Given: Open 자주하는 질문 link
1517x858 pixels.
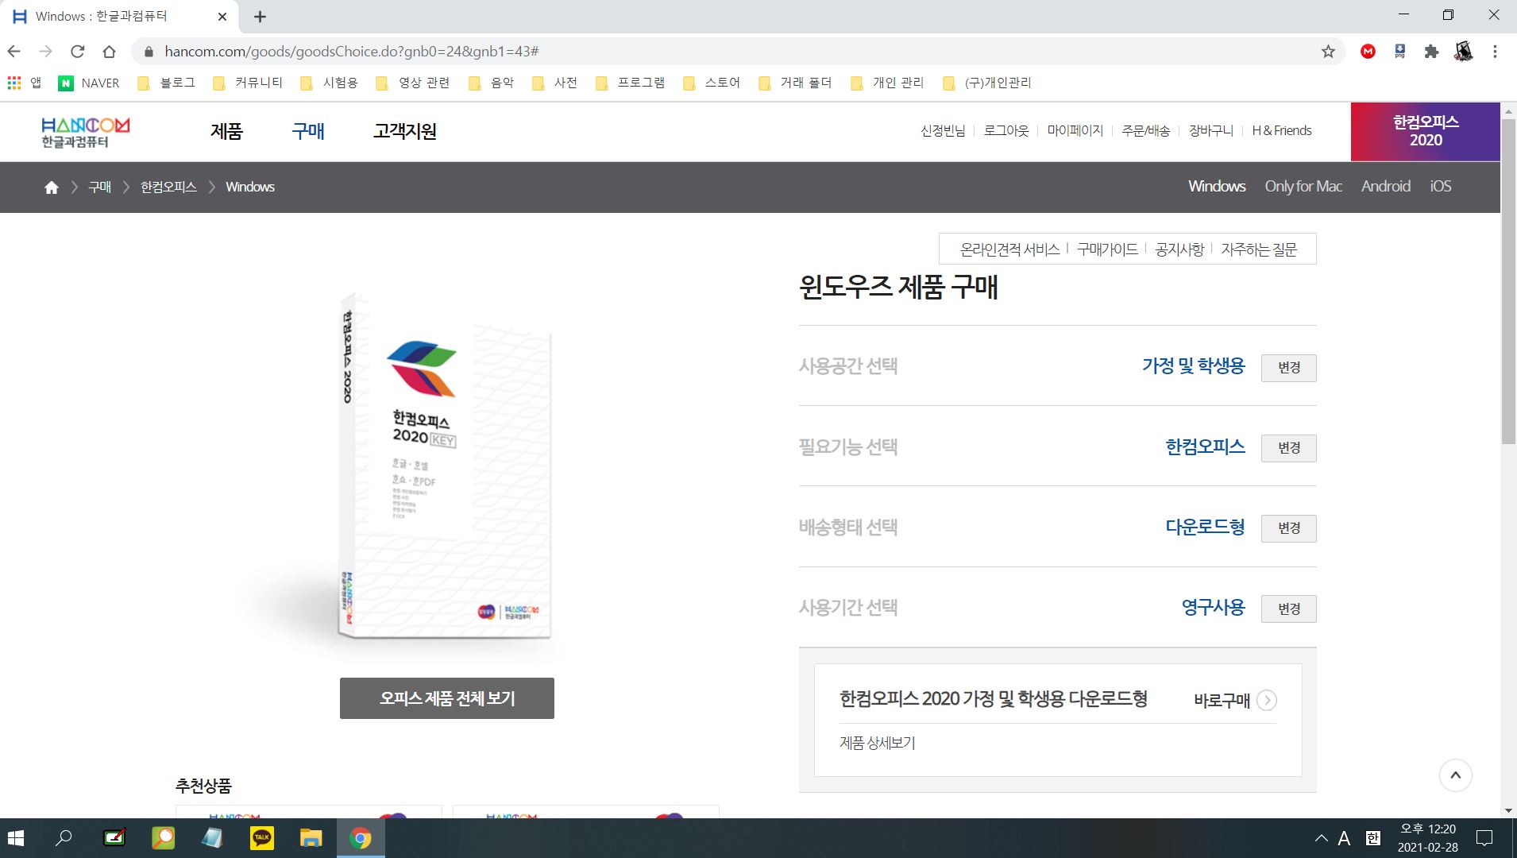Looking at the screenshot, I should click(x=1259, y=249).
